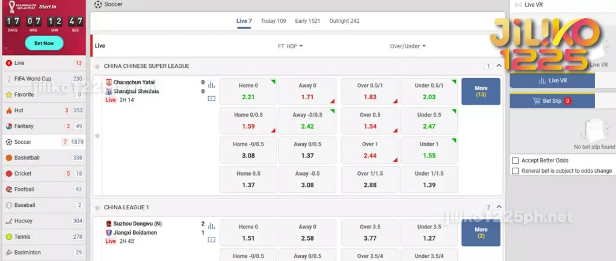Viewport: 616px width, 261px height.
Task: Open the FT HDP dropdown
Action: click(x=291, y=46)
